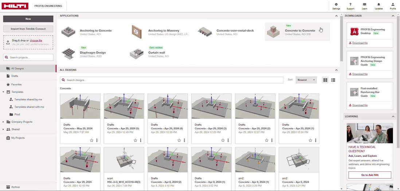Star the Concrete - Apr 29, 2024 (5) design
This screenshot has height=191, width=400.
click(x=135, y=141)
